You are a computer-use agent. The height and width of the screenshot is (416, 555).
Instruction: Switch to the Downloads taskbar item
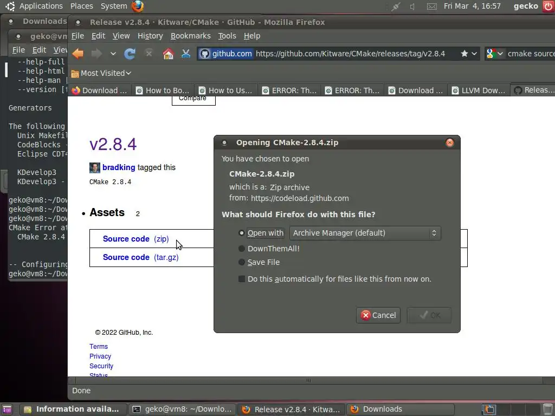[x=401, y=409]
